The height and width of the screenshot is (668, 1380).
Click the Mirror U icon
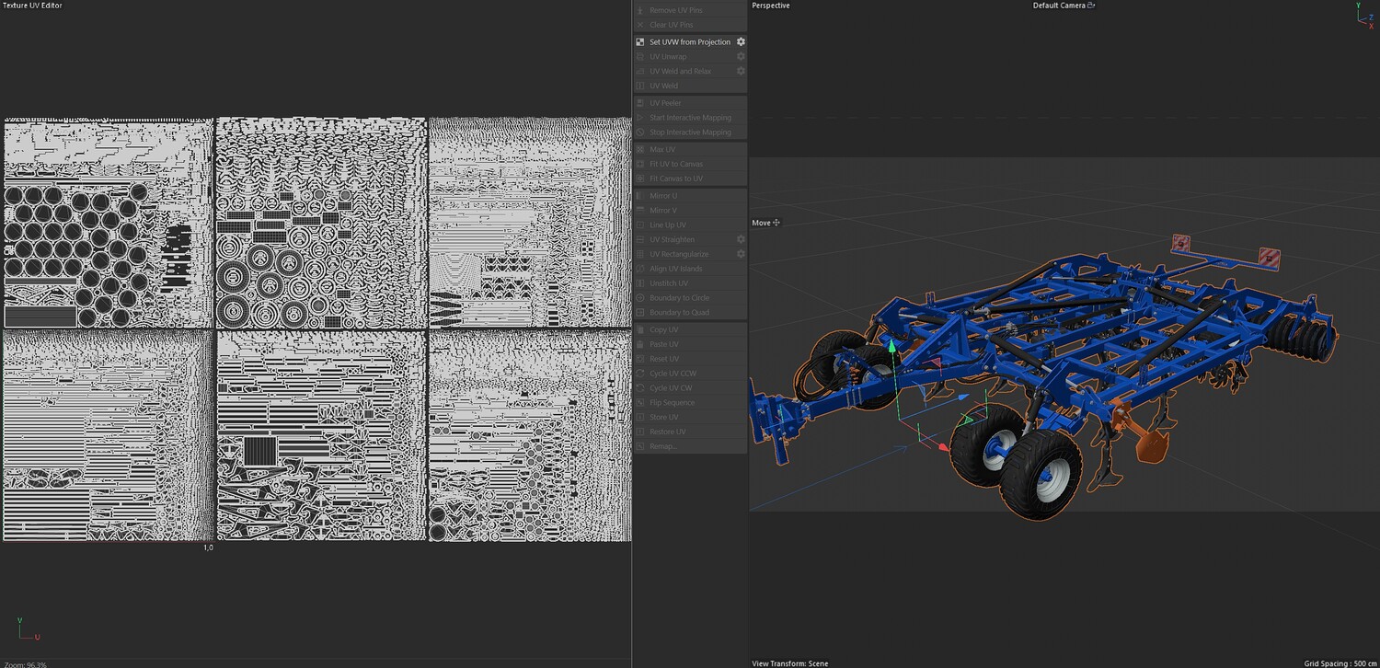[640, 196]
